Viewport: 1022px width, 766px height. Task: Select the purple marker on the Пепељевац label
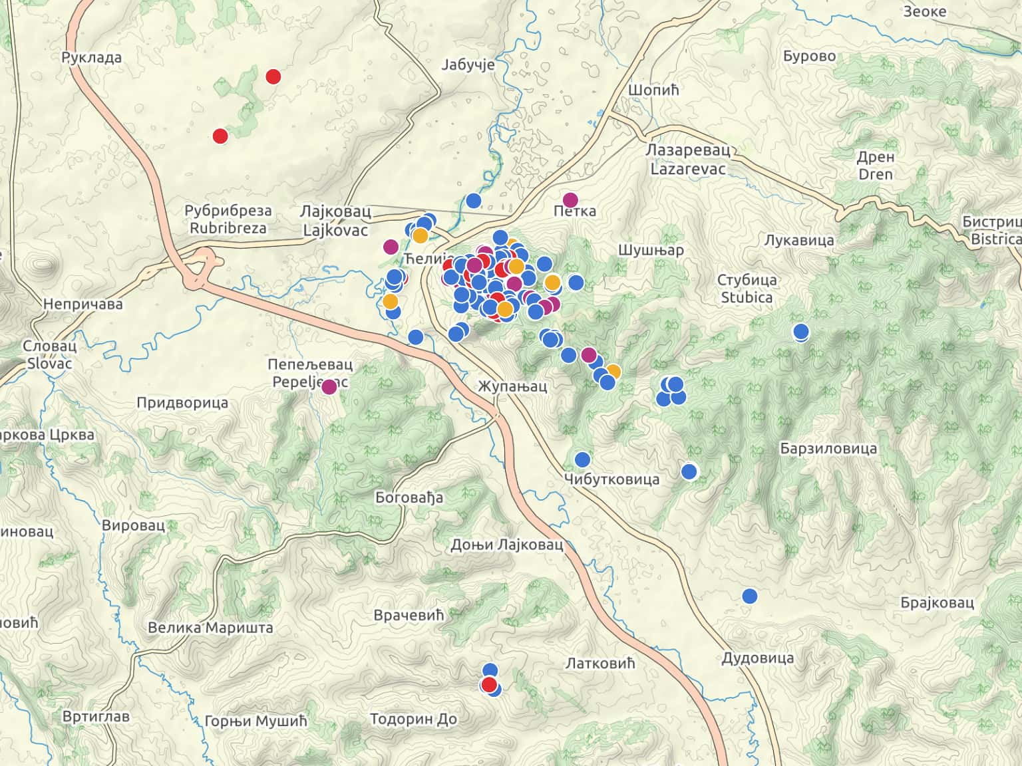(329, 386)
